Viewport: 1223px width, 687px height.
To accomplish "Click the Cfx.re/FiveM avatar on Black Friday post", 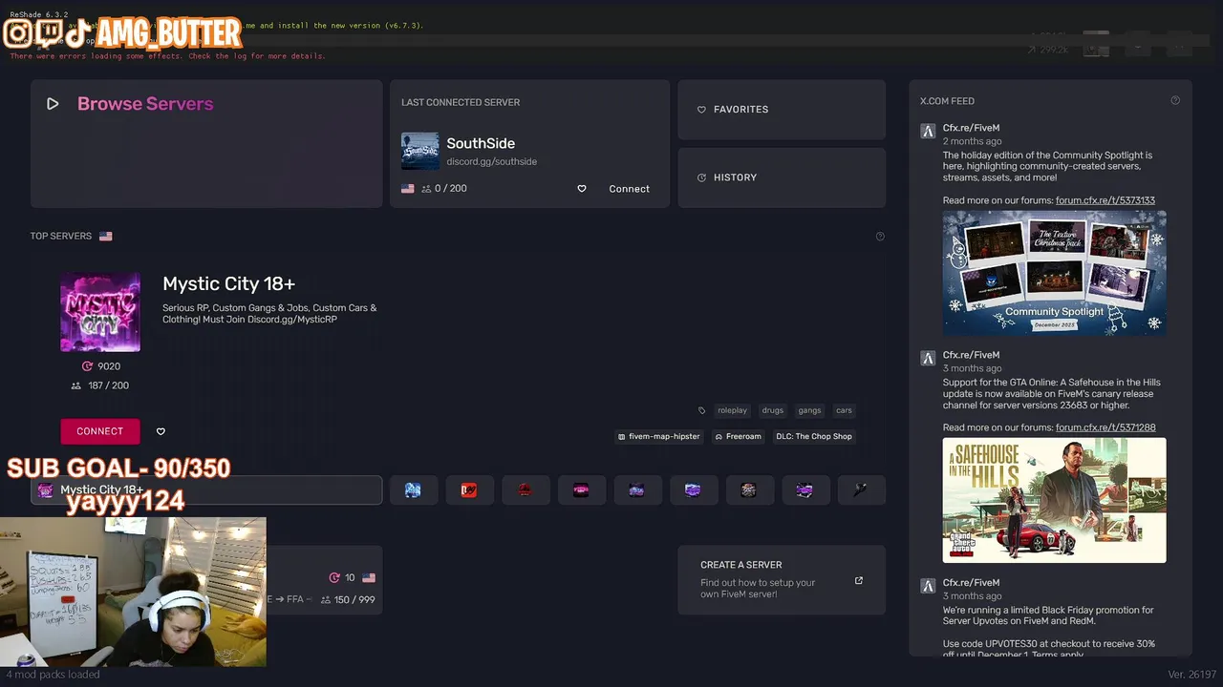I will tap(928, 586).
